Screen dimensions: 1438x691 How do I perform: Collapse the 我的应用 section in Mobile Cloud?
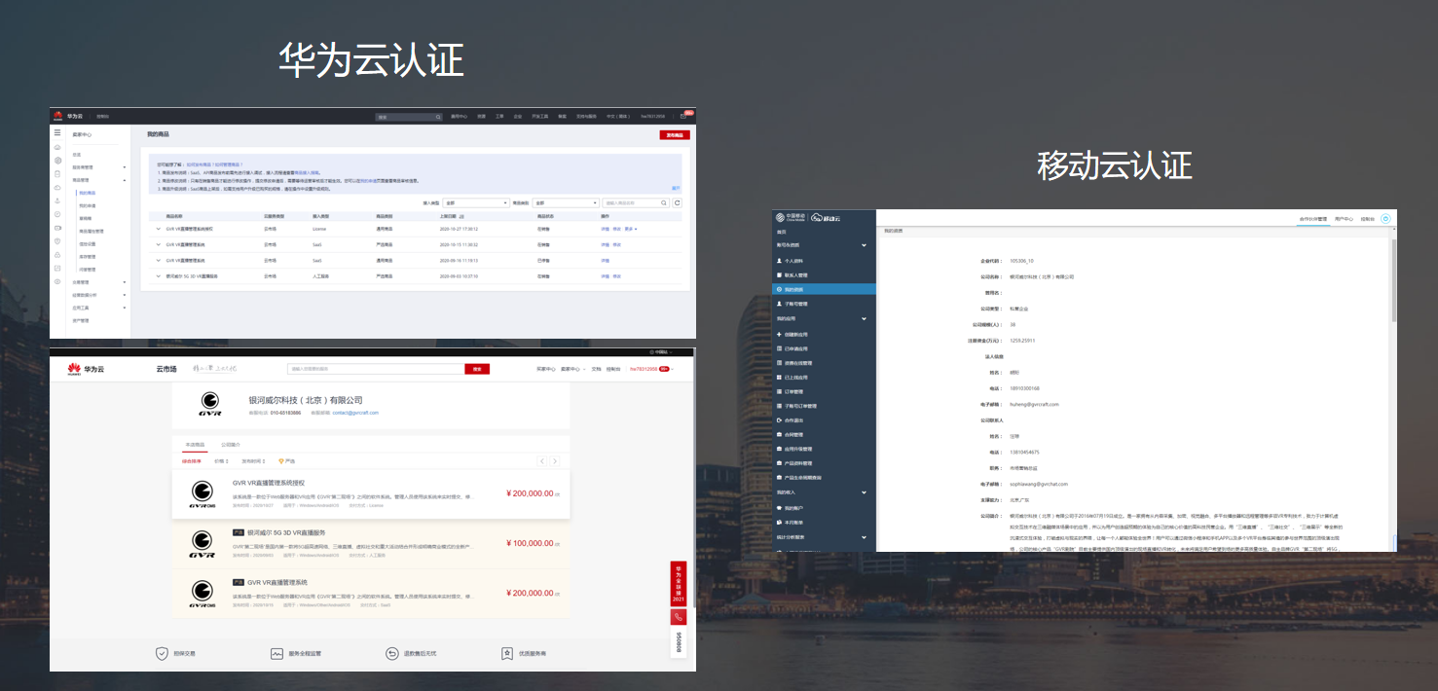pyautogui.click(x=865, y=319)
